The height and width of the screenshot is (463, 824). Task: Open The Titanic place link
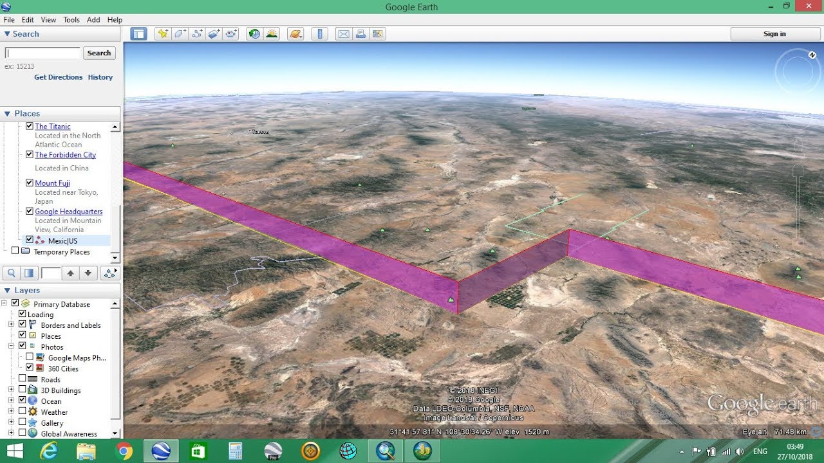53,127
